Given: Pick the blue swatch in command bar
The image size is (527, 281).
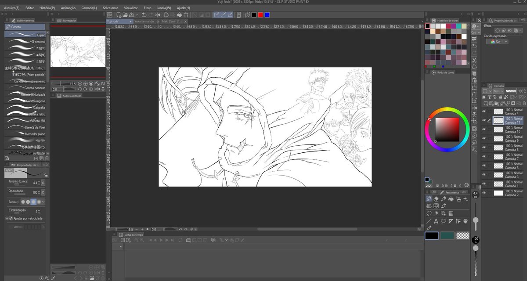Looking at the screenshot, I should pyautogui.click(x=267, y=15).
